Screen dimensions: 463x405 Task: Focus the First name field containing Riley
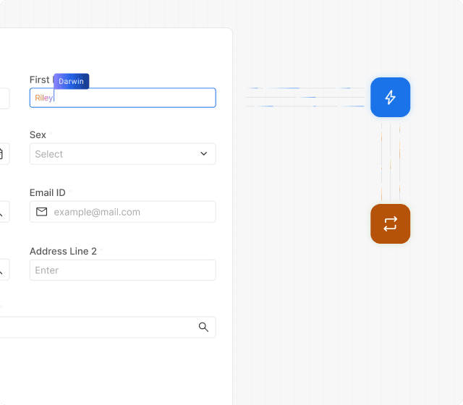coord(130,98)
